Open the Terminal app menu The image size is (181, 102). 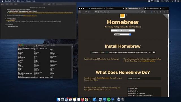8,1
